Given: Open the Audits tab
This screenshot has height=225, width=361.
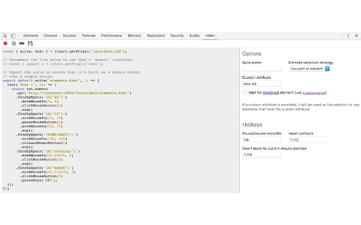Looking at the screenshot, I should 194,35.
